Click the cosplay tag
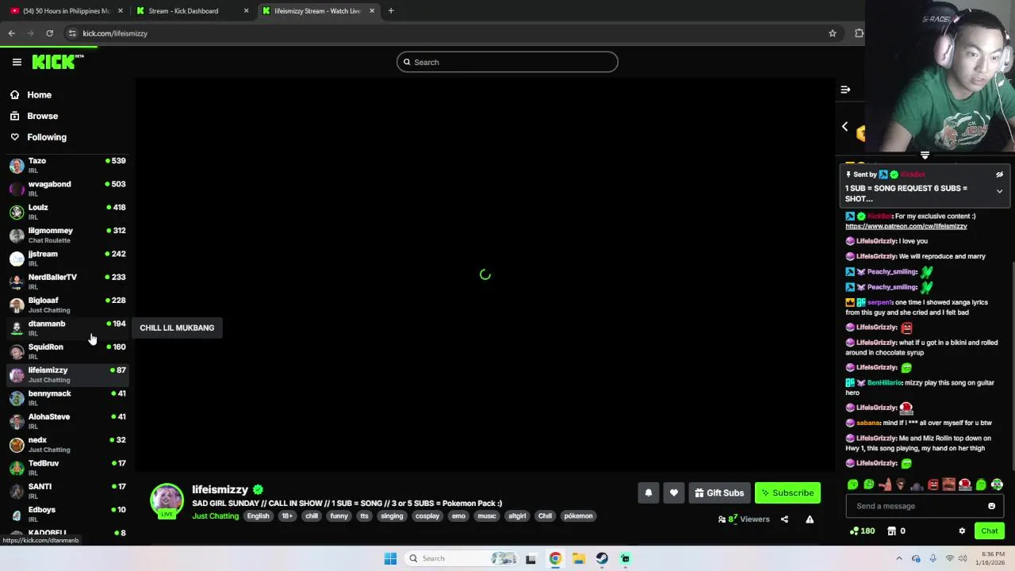Image resolution: width=1015 pixels, height=571 pixels. pyautogui.click(x=427, y=516)
